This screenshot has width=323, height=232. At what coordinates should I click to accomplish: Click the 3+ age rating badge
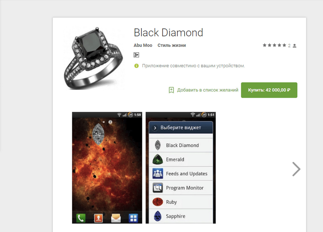click(x=136, y=55)
